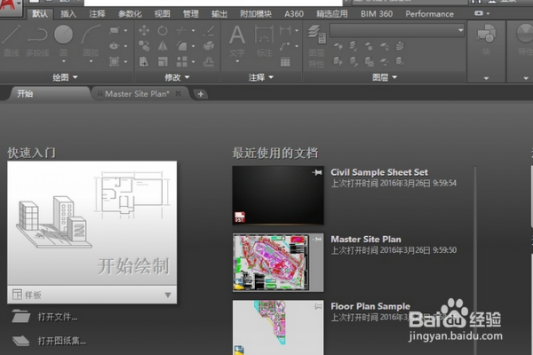
Task: Click 打开图纸集... to open sheet set
Action: (x=49, y=341)
